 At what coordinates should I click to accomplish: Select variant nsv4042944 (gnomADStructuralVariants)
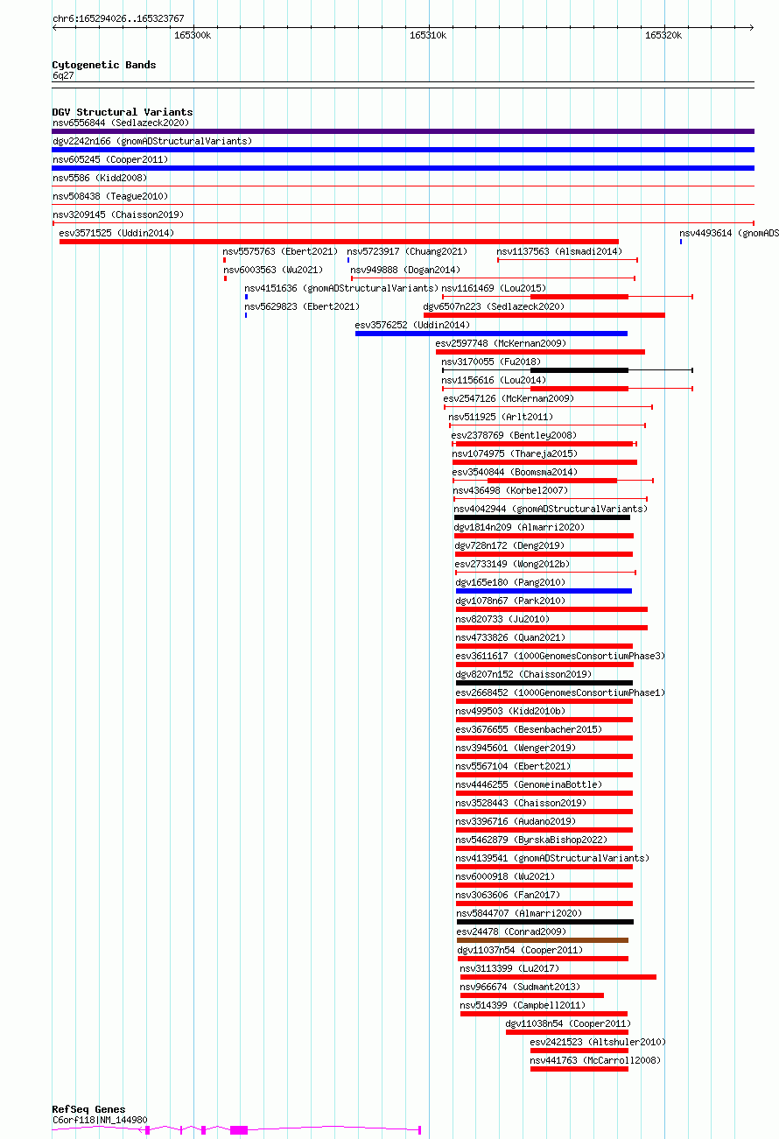[551, 509]
